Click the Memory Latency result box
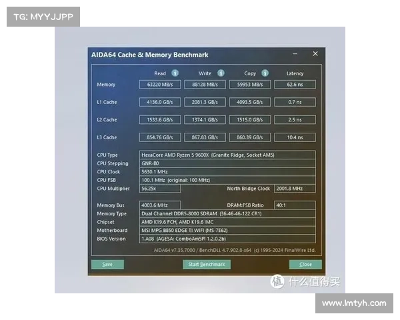The image size is (400, 320). point(295,85)
